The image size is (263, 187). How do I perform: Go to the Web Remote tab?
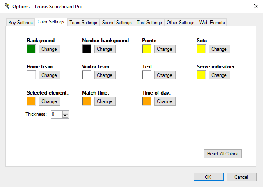pyautogui.click(x=212, y=23)
